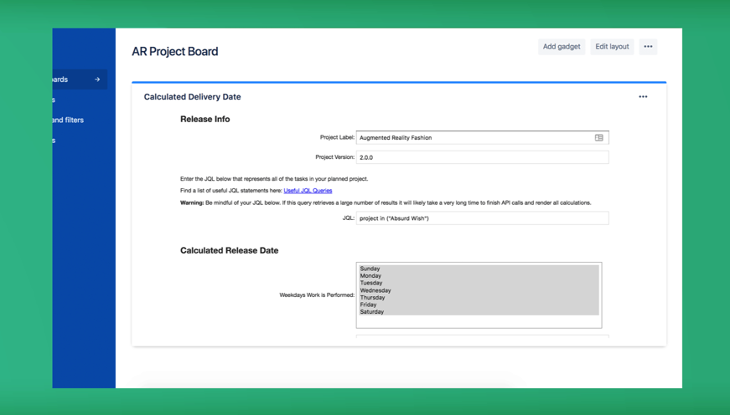Focus the Project Version field showing 2.0.0
Image resolution: width=730 pixels, height=415 pixels.
coord(482,157)
